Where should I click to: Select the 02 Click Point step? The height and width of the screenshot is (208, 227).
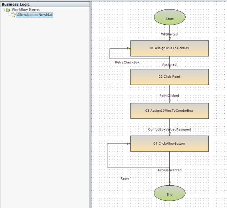[x=170, y=77]
